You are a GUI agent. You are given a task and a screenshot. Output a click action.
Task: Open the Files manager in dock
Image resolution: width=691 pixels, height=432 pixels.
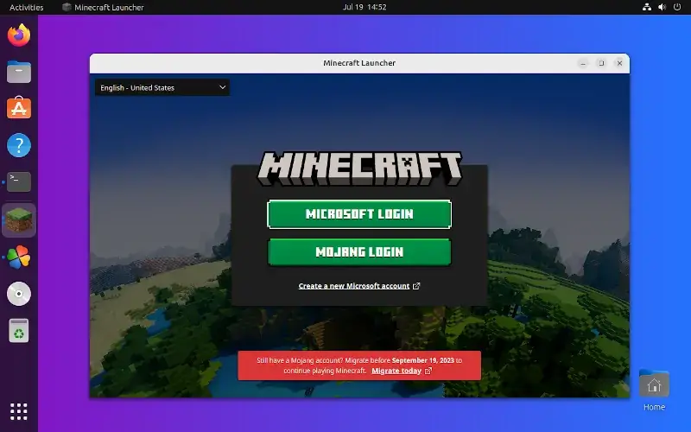tap(19, 72)
